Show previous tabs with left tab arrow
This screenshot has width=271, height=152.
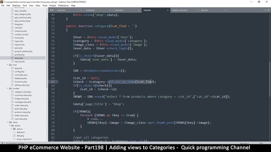tap(50, 10)
